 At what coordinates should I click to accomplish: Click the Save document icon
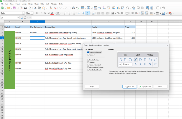pos(14,8)
